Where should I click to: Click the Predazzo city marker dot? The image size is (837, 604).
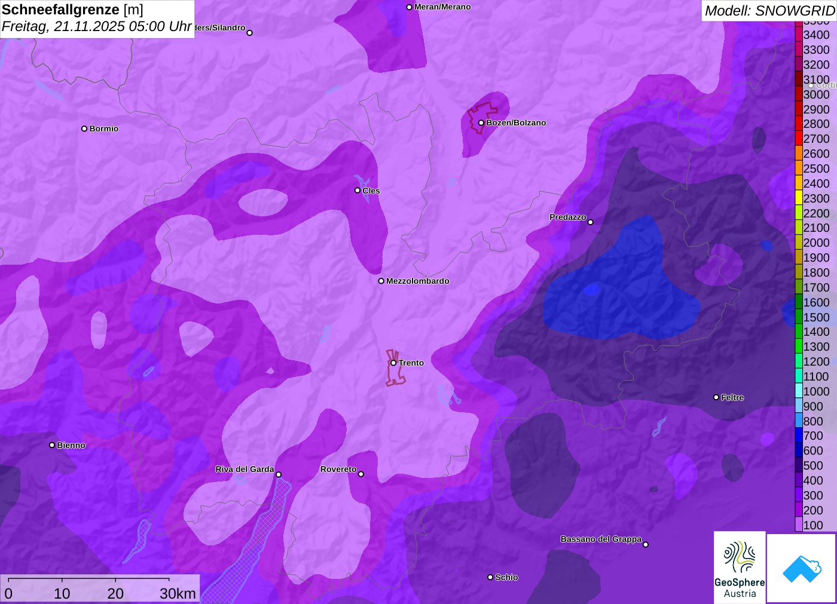click(591, 222)
